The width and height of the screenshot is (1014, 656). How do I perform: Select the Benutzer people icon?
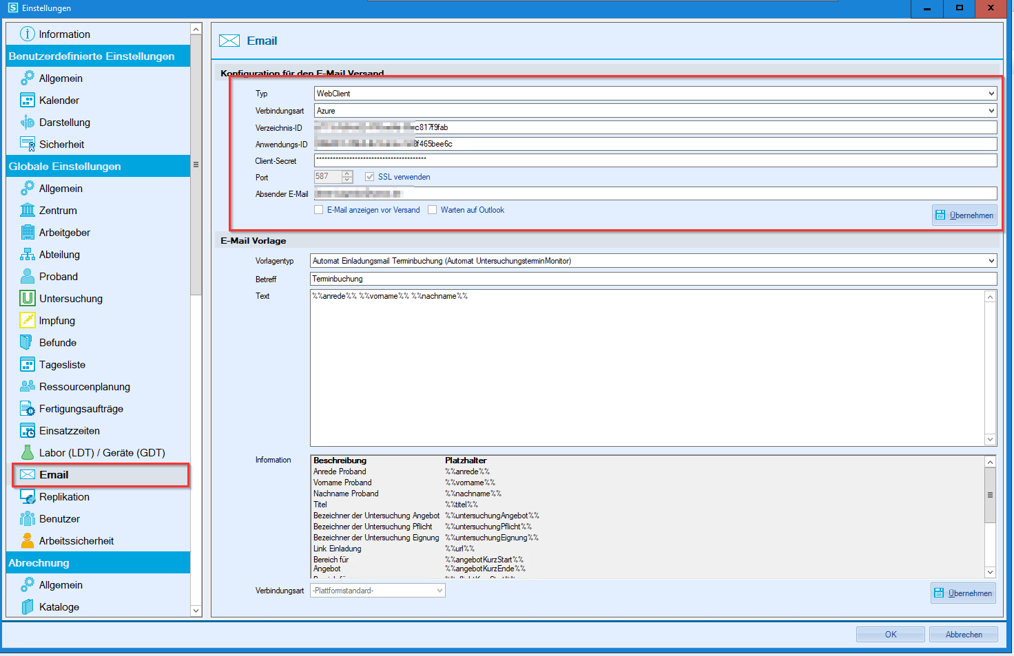[28, 518]
